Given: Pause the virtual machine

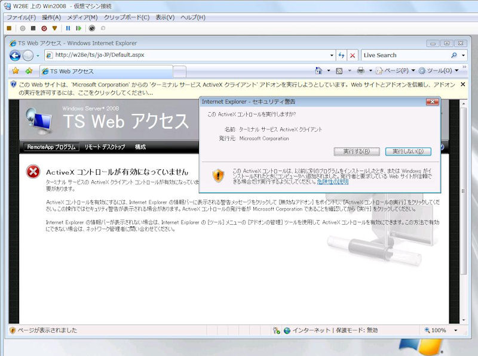Looking at the screenshot, I should coord(68,28).
